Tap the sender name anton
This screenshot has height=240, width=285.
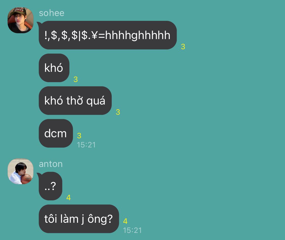pos(51,164)
